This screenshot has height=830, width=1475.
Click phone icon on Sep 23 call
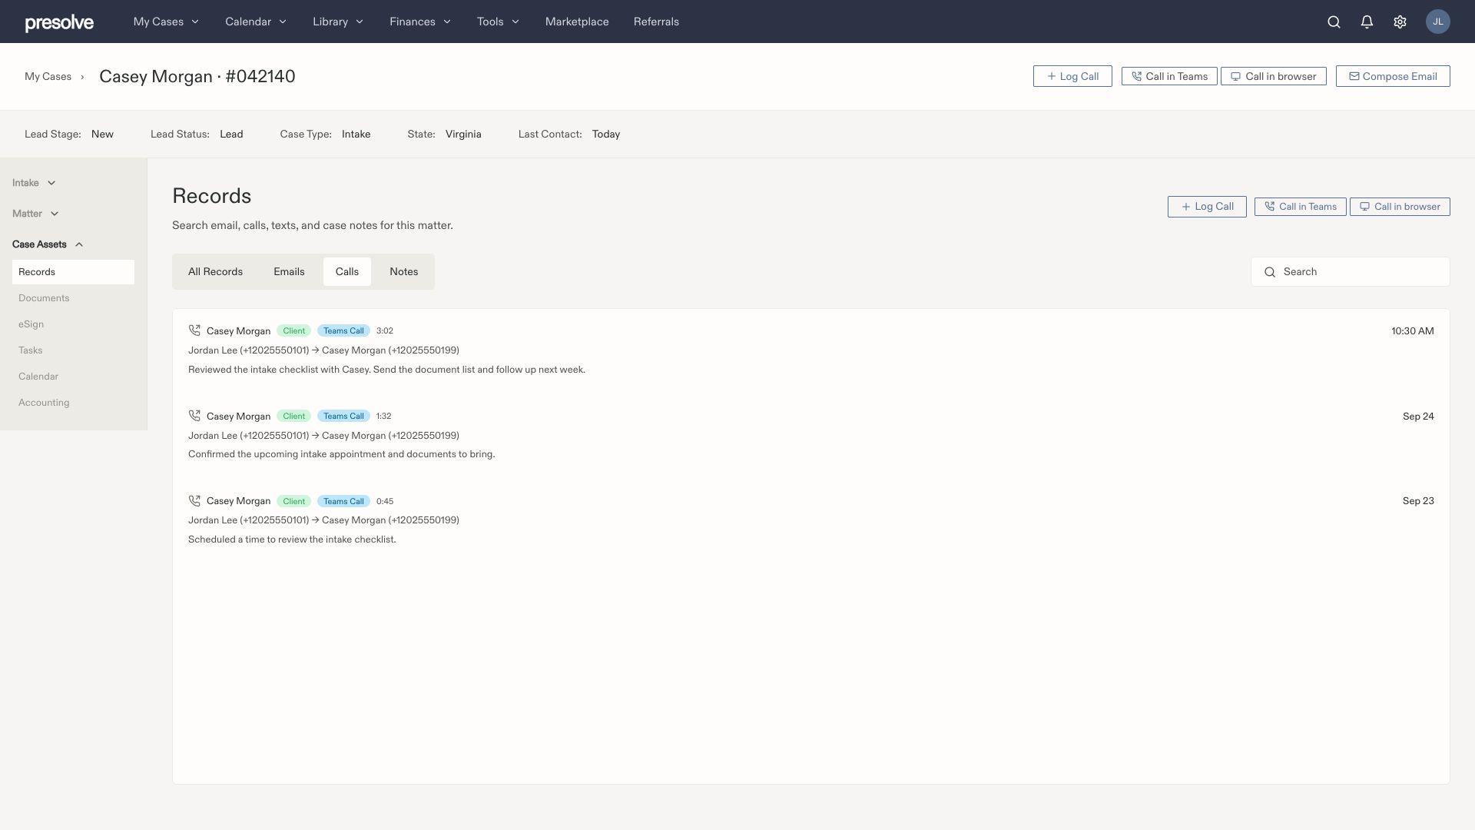pyautogui.click(x=194, y=501)
